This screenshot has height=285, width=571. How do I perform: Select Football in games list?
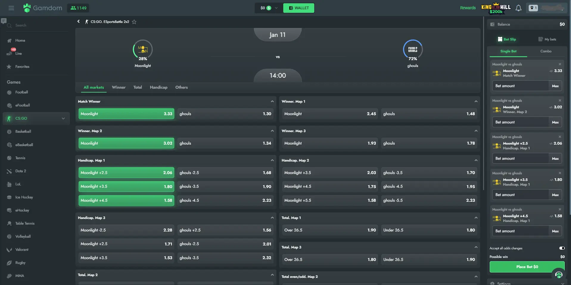[x=21, y=92]
